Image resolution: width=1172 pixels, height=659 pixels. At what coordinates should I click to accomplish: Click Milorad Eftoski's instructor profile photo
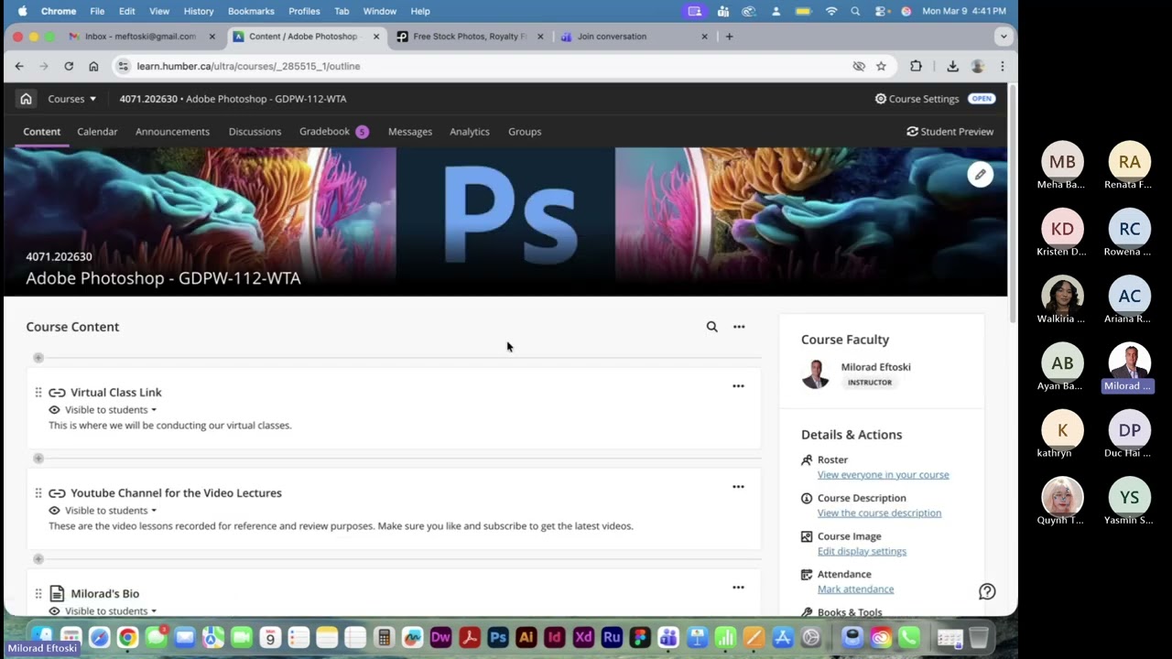[x=815, y=373]
